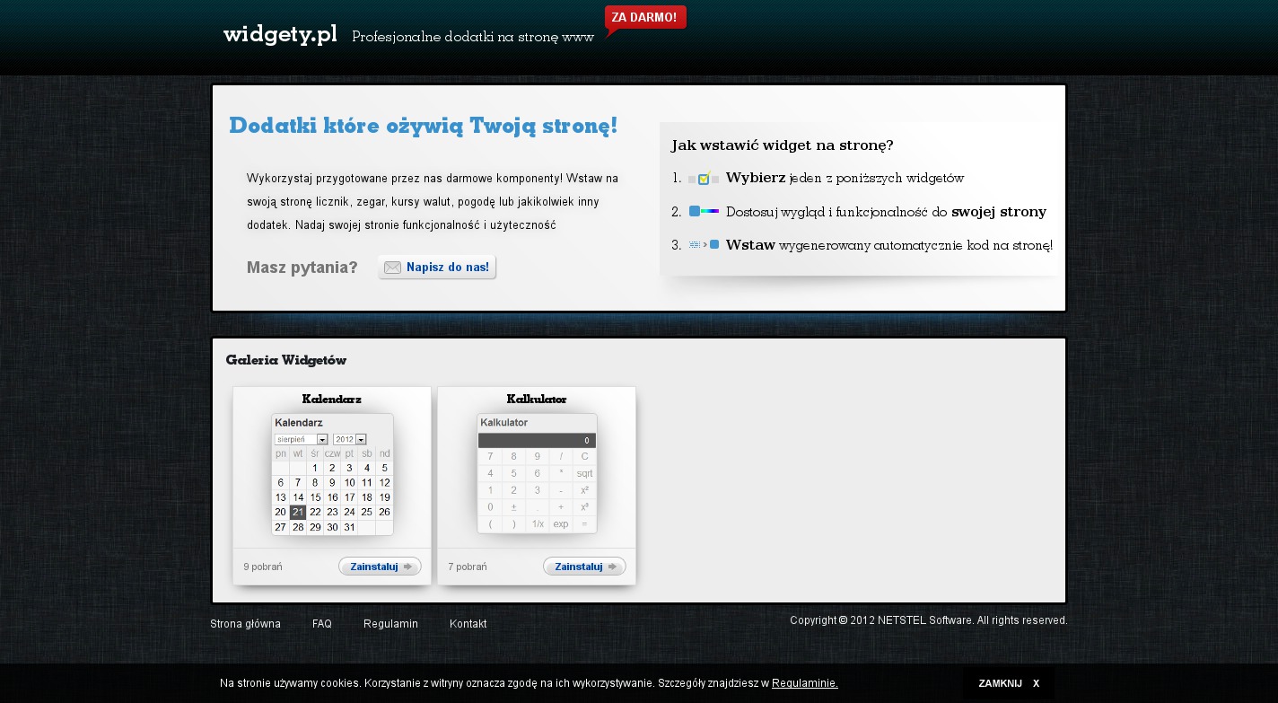Screen dimensions: 1278x703
Task: Dismiss cookie bar with ZAMKNIJ X
Action: [1009, 683]
